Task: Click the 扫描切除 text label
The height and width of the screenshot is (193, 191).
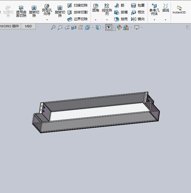Action: click(81, 6)
